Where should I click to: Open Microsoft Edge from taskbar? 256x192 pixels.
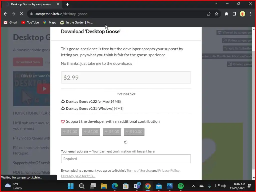[115, 186]
